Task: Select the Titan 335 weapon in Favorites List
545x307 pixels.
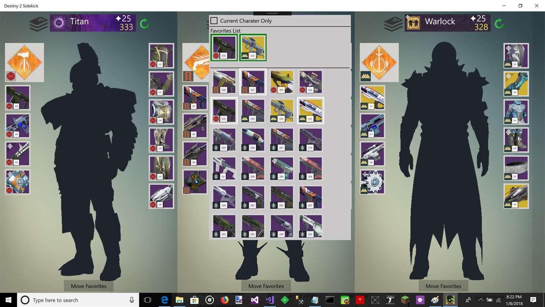Action: [x=224, y=47]
